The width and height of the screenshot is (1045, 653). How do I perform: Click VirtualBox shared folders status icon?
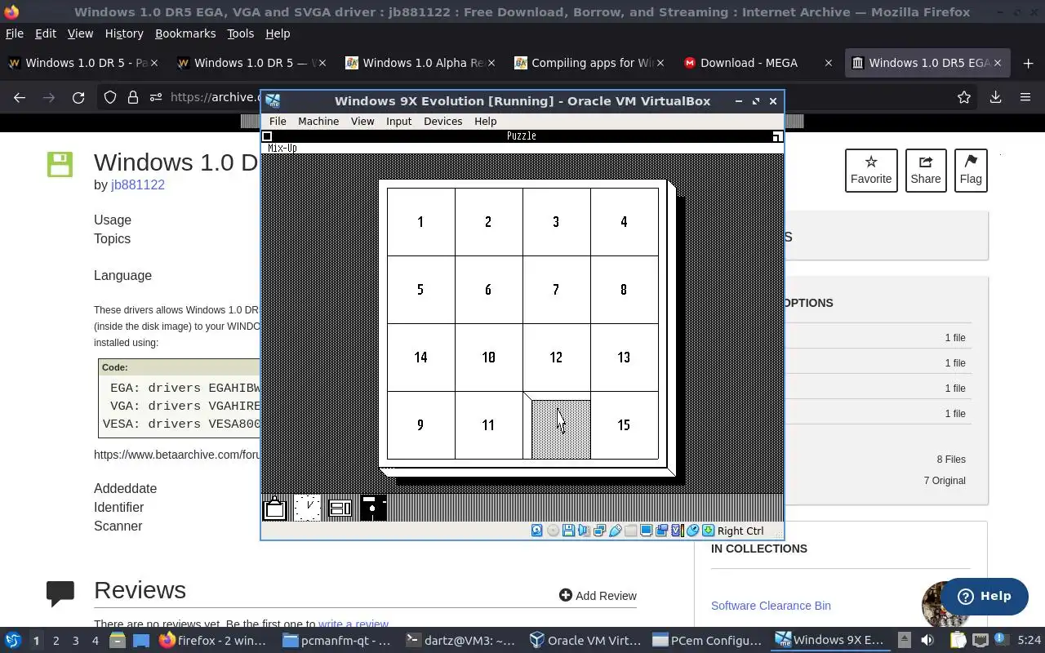[x=630, y=531]
